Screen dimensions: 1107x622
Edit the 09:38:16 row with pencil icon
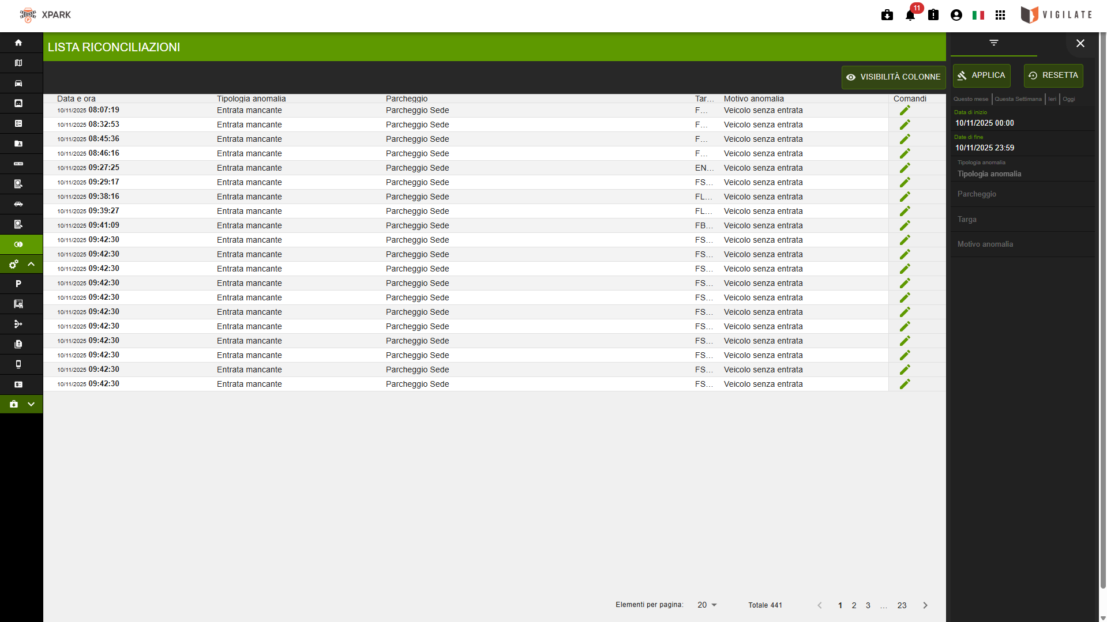click(x=905, y=197)
